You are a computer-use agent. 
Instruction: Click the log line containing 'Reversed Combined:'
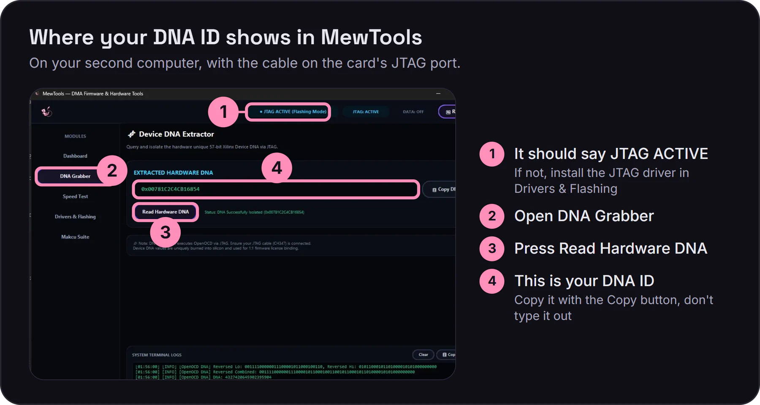click(x=275, y=372)
